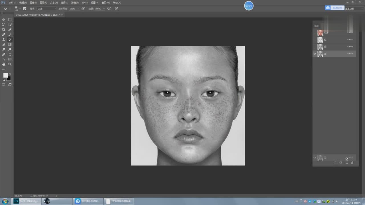The width and height of the screenshot is (365, 205).
Task: Click the zoom percentage field 66.67%
Action: point(19,196)
